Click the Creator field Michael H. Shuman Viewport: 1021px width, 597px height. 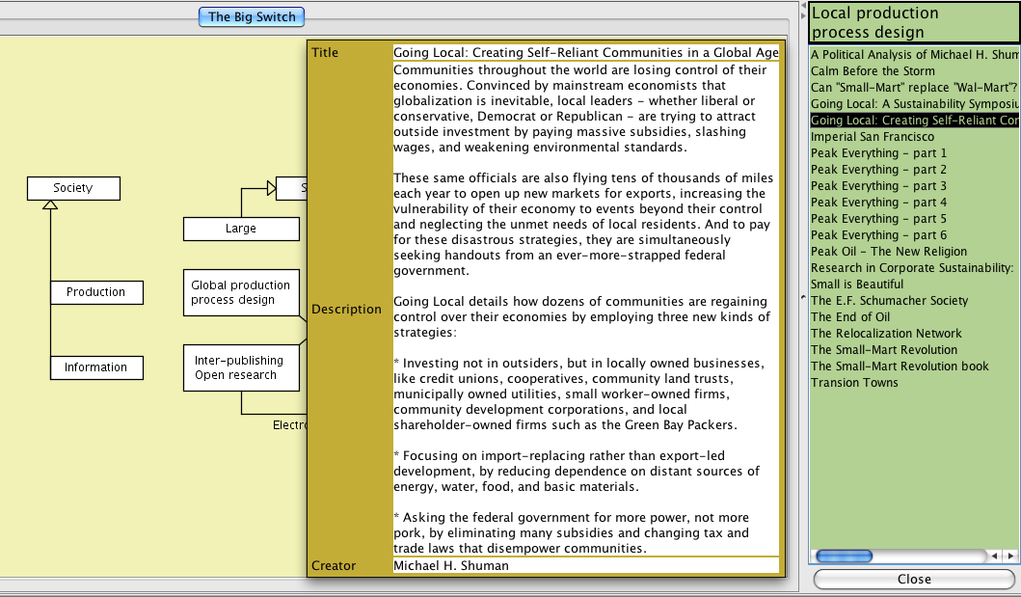point(451,566)
